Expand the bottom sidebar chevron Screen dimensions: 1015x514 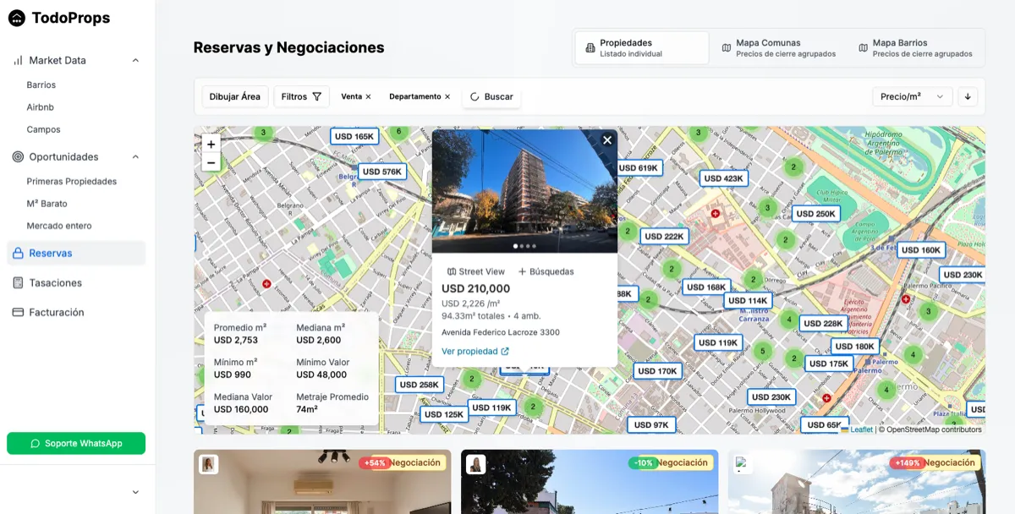click(135, 492)
